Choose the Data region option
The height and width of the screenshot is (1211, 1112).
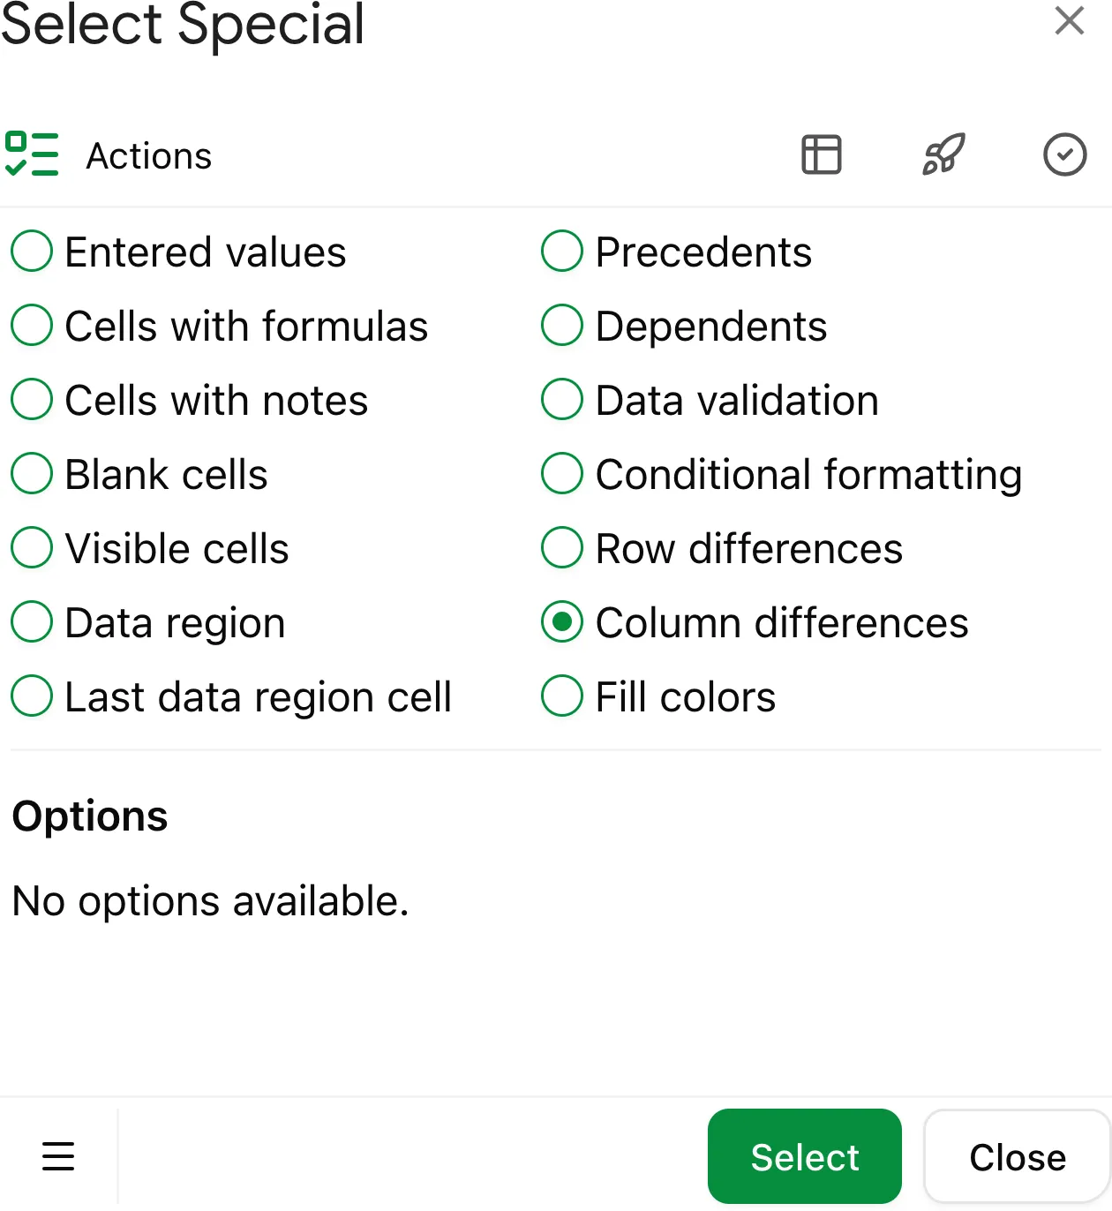[x=31, y=621]
